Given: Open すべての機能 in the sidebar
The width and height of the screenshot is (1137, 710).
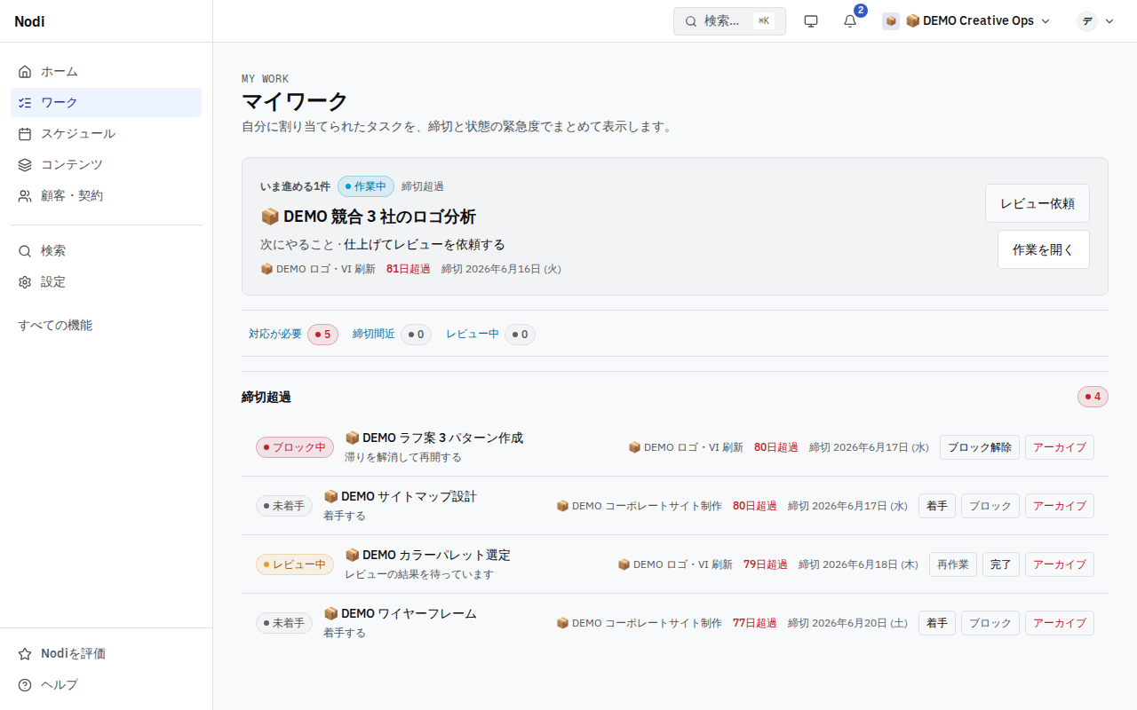Looking at the screenshot, I should pyautogui.click(x=55, y=326).
